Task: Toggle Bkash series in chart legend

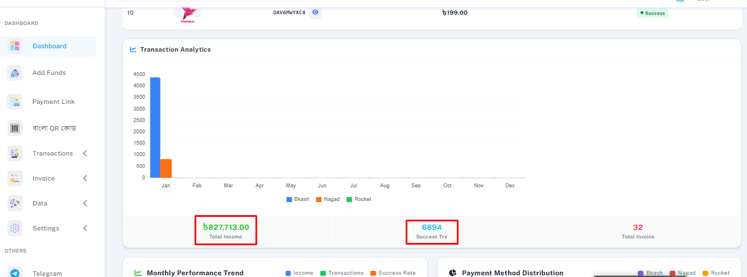Action: coord(298,199)
